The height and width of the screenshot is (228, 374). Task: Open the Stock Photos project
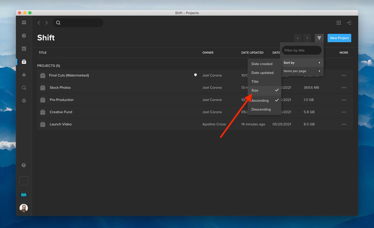pyautogui.click(x=60, y=88)
